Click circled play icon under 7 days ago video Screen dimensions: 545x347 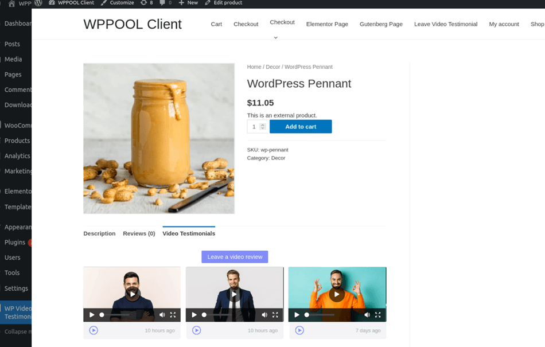[299, 330]
